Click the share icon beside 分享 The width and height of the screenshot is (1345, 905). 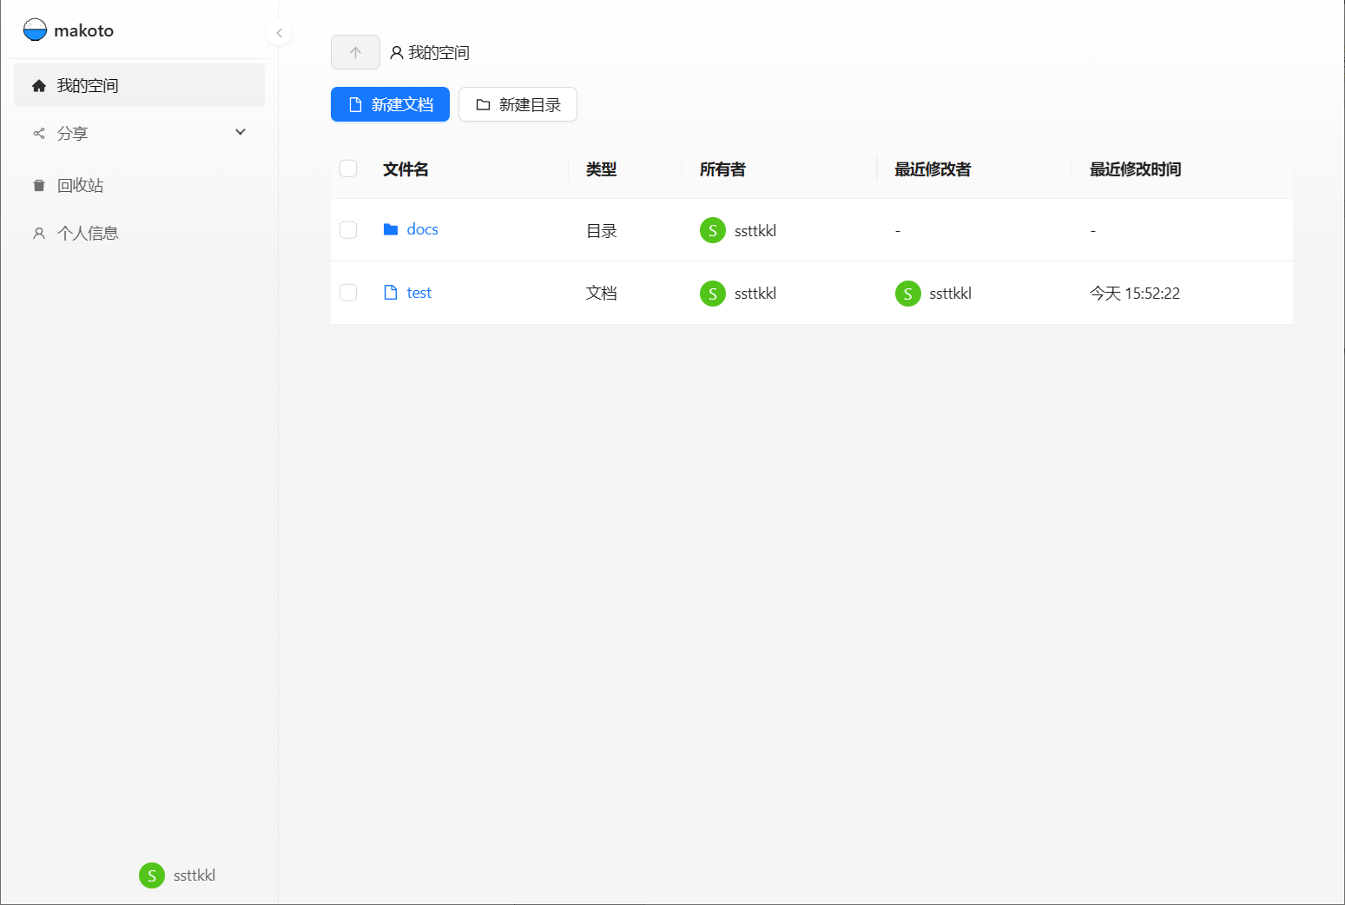pos(39,133)
